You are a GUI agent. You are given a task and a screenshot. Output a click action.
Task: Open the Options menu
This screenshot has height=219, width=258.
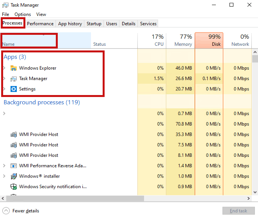click(x=23, y=14)
